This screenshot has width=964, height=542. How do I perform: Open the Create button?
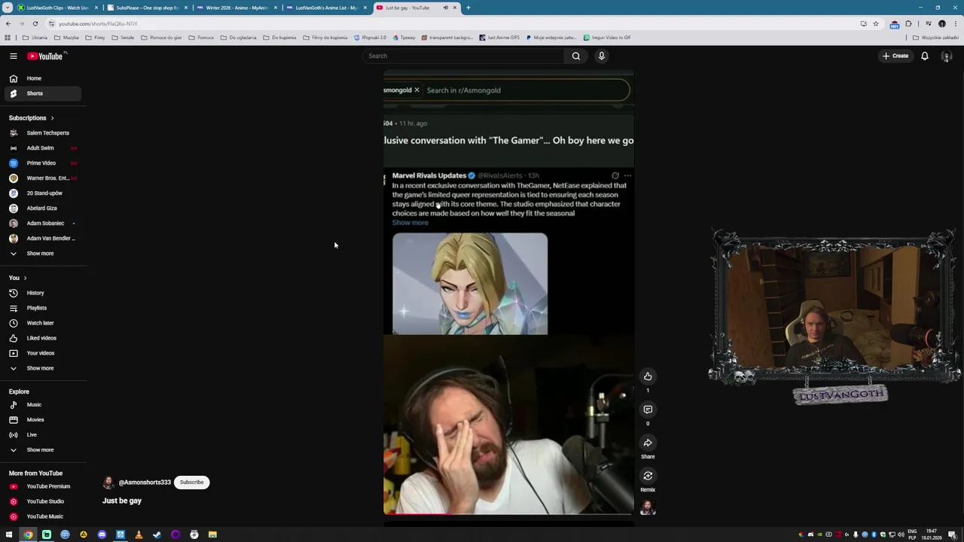[x=895, y=56]
